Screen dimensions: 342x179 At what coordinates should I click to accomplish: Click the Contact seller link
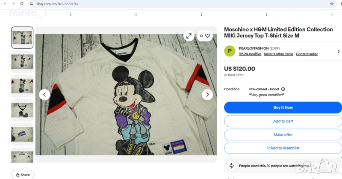coord(307,54)
